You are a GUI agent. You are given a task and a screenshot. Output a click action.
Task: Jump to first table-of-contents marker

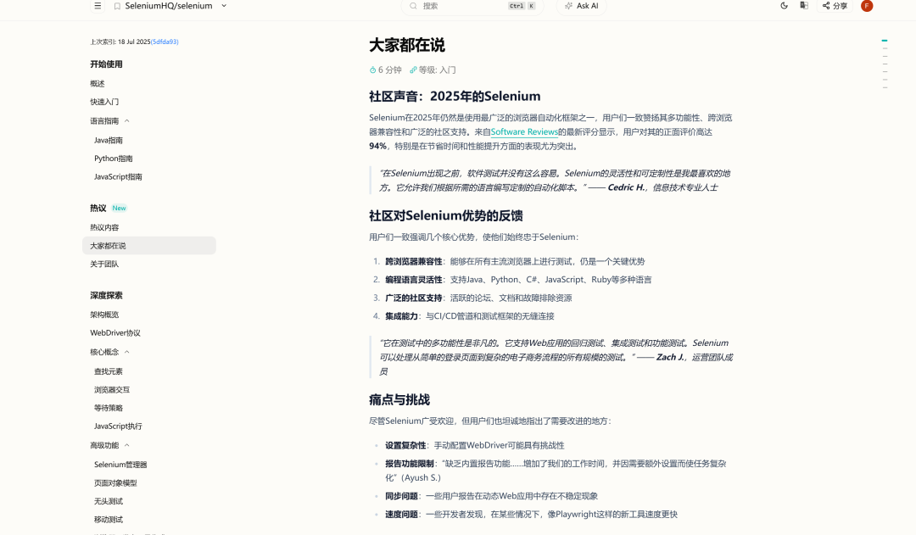885,41
